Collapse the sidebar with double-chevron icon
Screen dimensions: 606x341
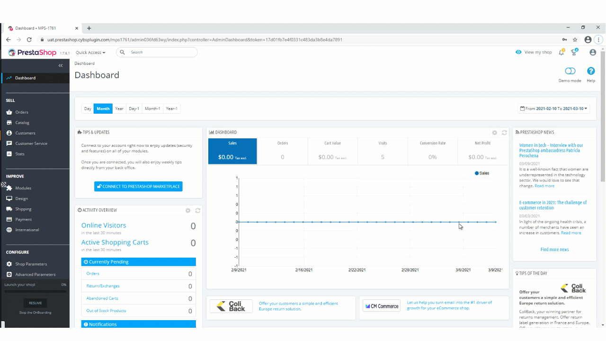click(61, 65)
